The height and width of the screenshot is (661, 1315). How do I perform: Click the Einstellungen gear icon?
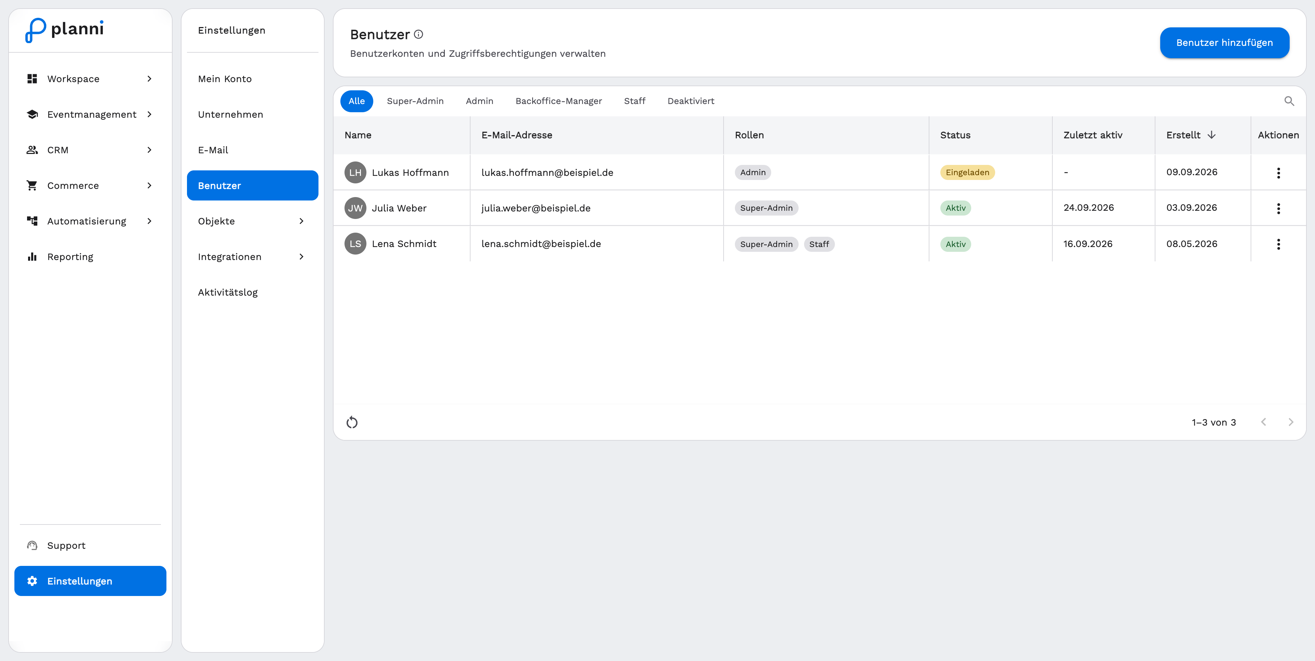(x=32, y=581)
